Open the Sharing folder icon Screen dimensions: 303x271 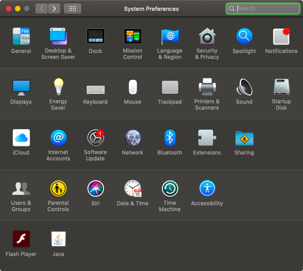coord(244,138)
